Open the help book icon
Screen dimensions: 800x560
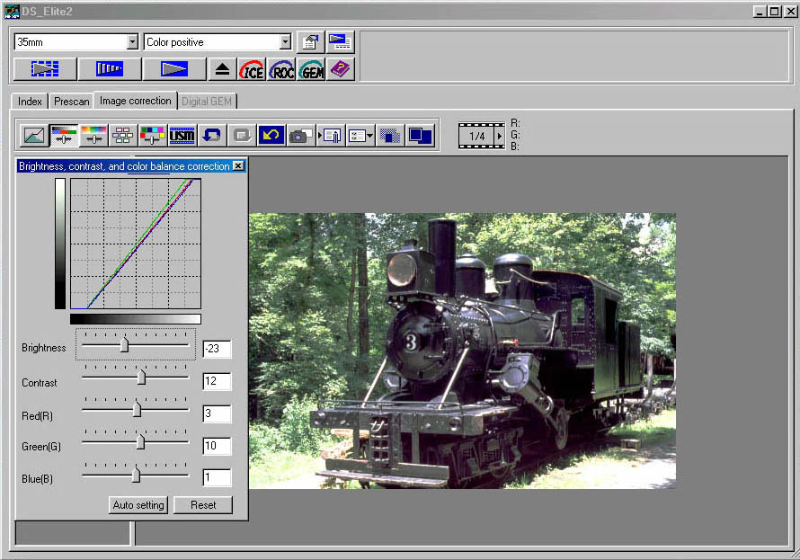click(341, 69)
